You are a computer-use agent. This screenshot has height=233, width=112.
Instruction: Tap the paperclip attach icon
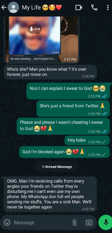pyautogui.click(x=74, y=222)
